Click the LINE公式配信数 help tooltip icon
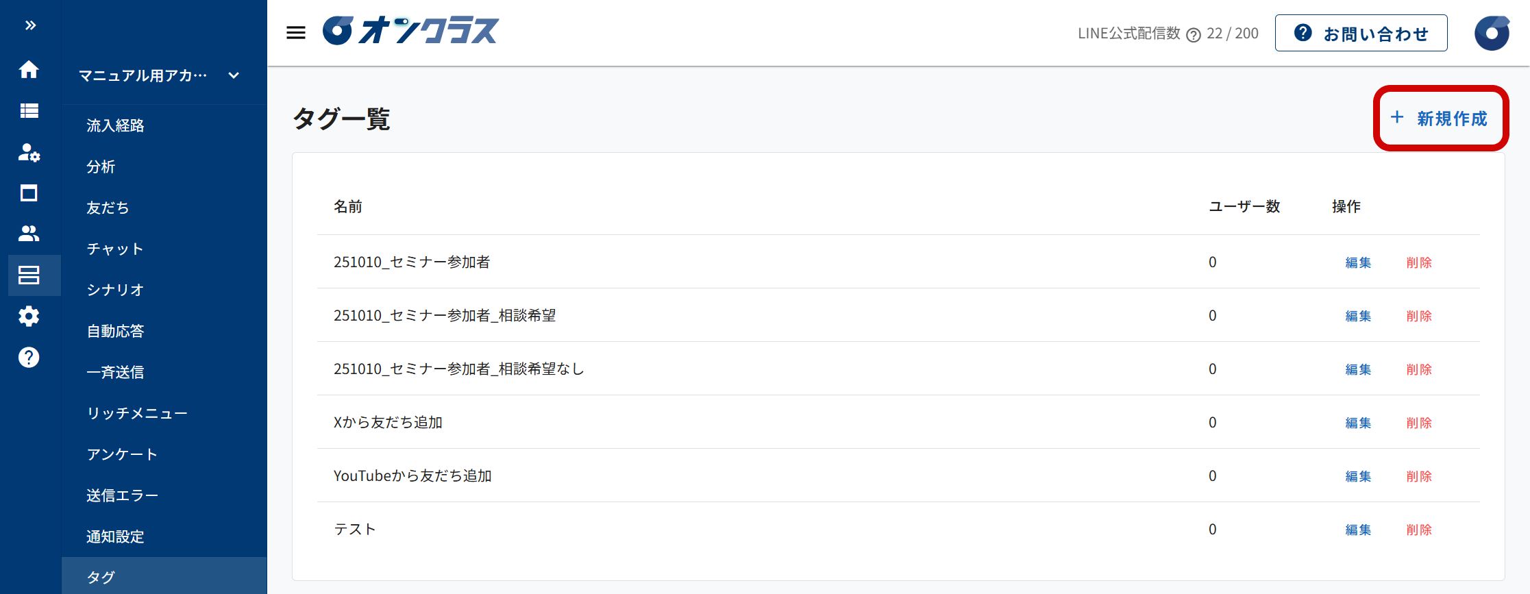The width and height of the screenshot is (1530, 594). pos(1194,35)
